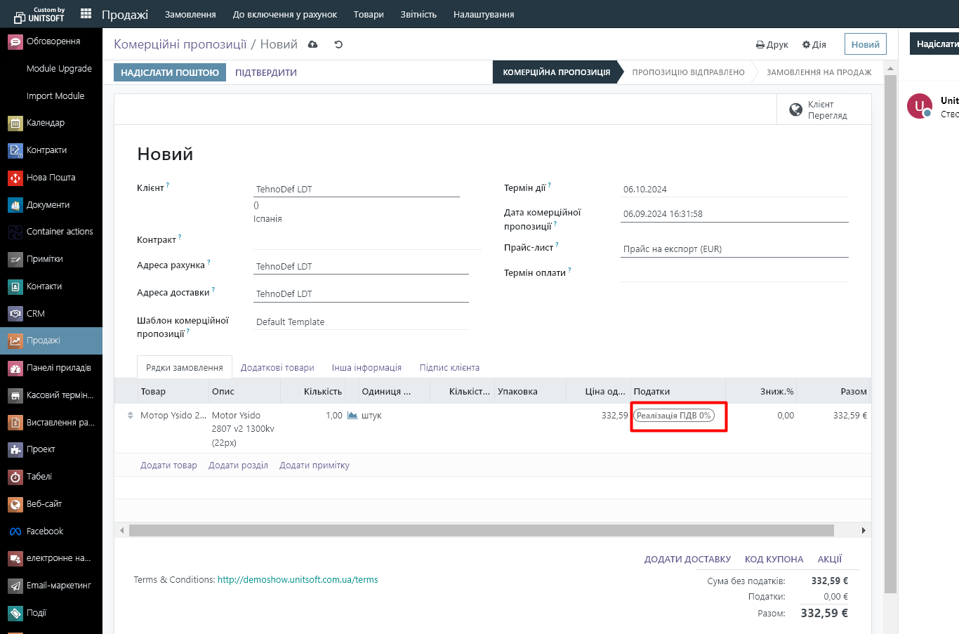Image resolution: width=959 pixels, height=634 pixels.
Task: Select the Реалізація ПДВ 0% tax tag
Action: coord(673,416)
